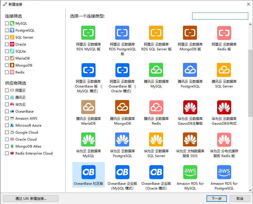The width and height of the screenshot is (253, 204).
Task: Select Amazon RDS for MySQL icon
Action: point(190,172)
